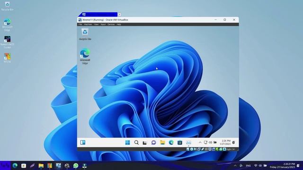The height and width of the screenshot is (170, 303).
Task: Switch to VirtualBox on the host taskbar
Action: click(x=58, y=166)
